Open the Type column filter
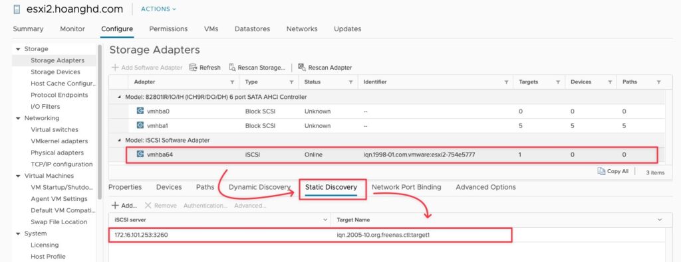The width and height of the screenshot is (681, 262). pos(291,82)
